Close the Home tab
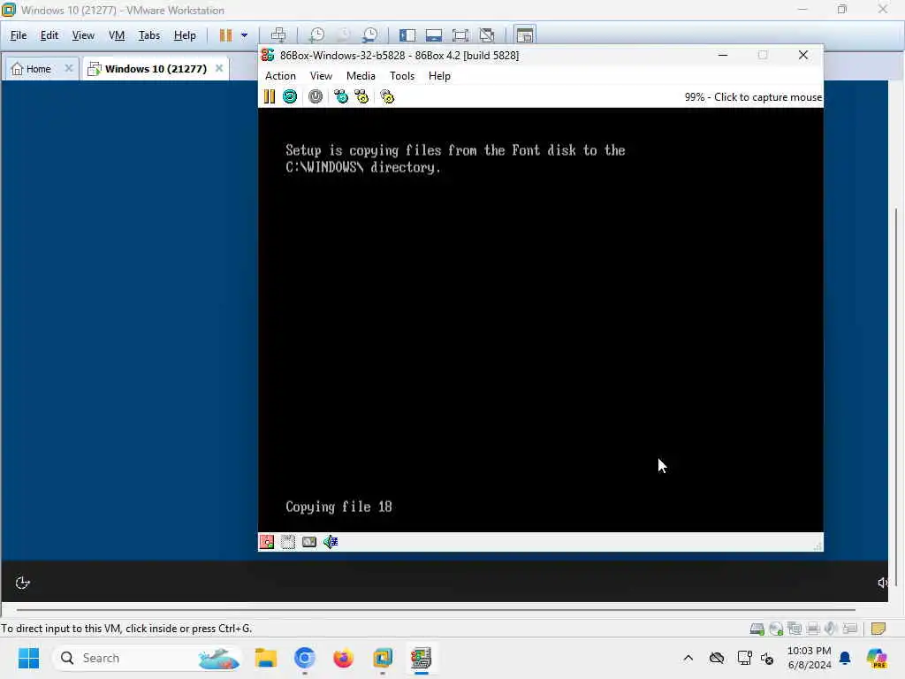The width and height of the screenshot is (905, 679). 69,68
